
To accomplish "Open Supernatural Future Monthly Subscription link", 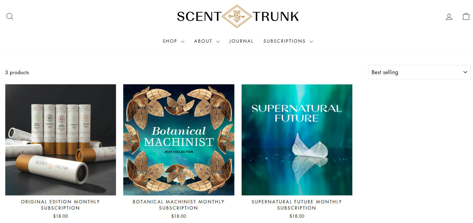I will tap(297, 205).
